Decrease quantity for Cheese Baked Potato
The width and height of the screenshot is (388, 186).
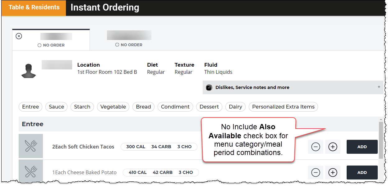316,173
